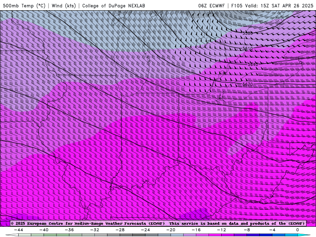Click the 5580 height contour label
Viewport: 316px width, 237px height.
coord(248,33)
